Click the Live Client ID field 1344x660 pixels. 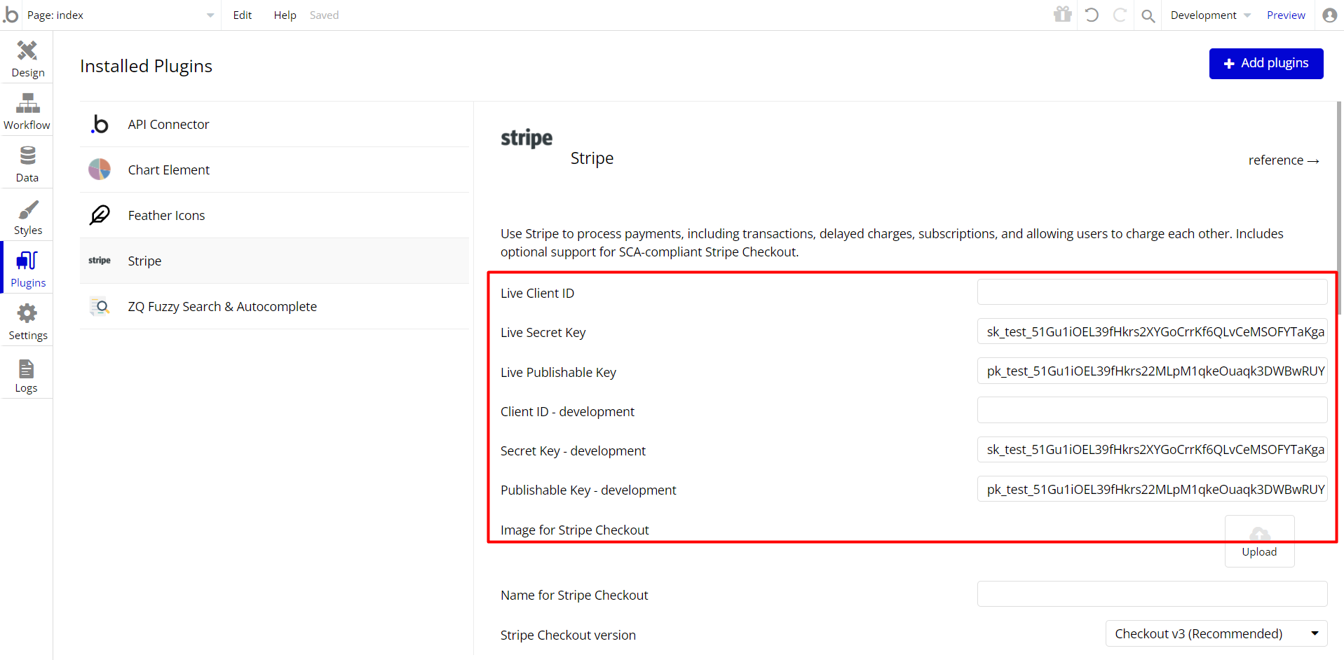1152,292
